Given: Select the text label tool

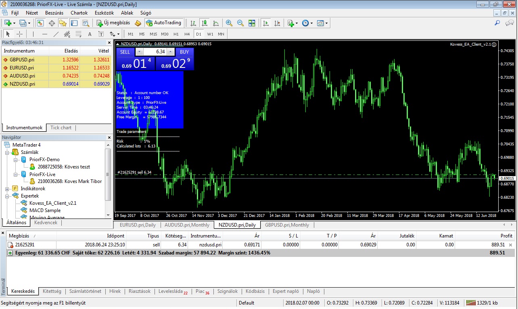Looking at the screenshot, I should pyautogui.click(x=90, y=34).
